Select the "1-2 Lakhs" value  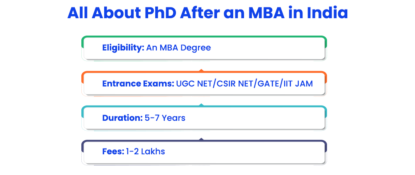[145, 151]
